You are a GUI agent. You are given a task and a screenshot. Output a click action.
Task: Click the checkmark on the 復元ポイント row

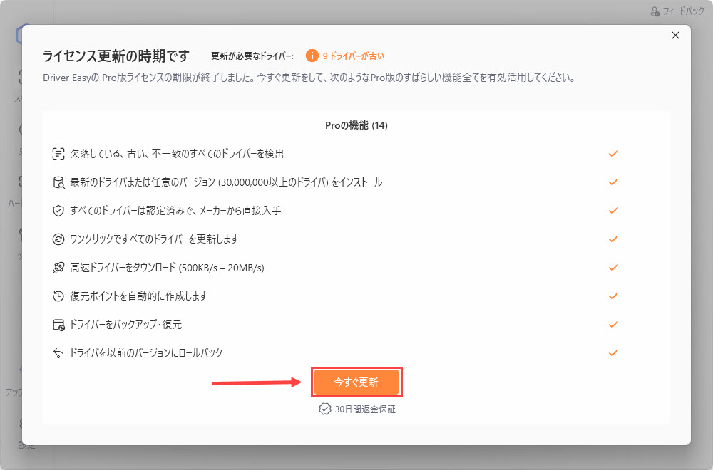pos(613,296)
